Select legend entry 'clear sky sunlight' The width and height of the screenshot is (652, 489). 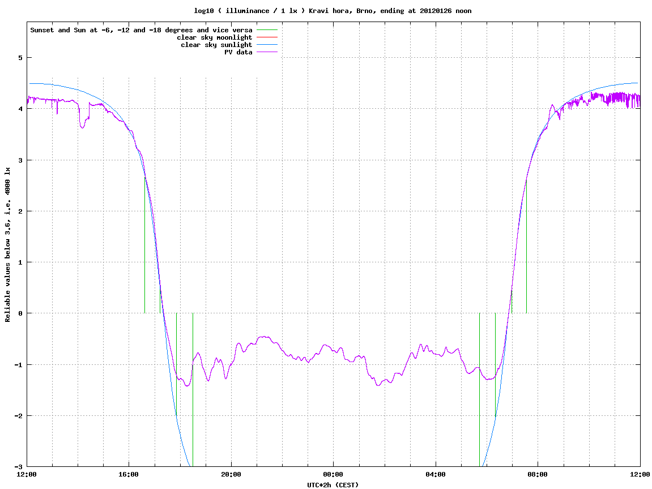[216, 45]
